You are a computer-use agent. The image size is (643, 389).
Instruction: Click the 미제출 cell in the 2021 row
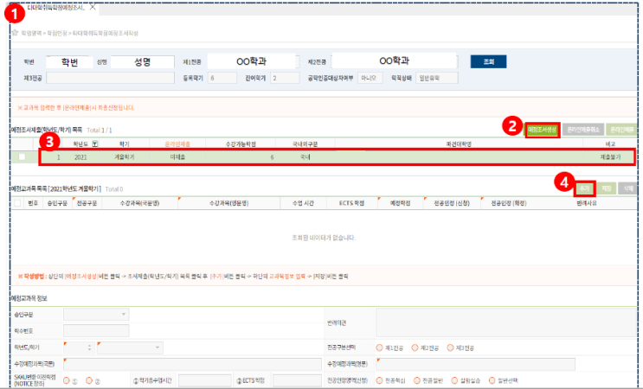coord(177,156)
